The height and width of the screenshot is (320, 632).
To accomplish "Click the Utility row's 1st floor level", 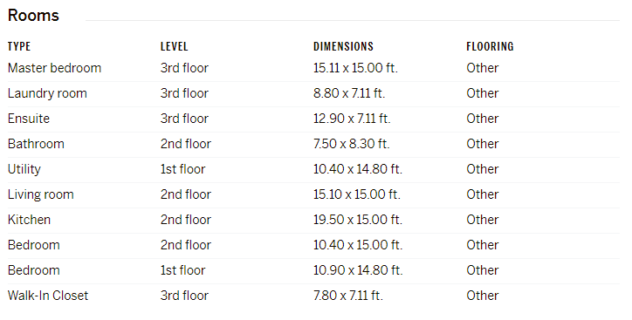I will pyautogui.click(x=183, y=169).
